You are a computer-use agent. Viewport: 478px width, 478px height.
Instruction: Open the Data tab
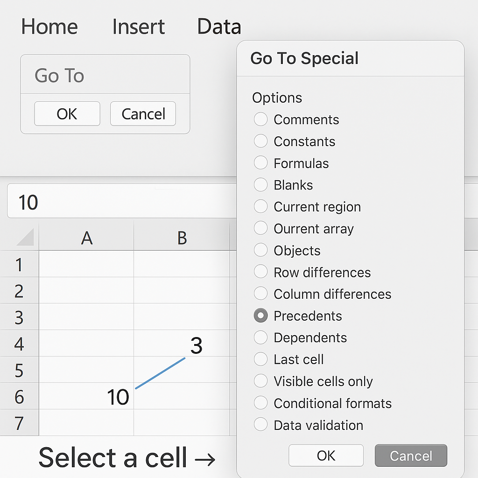[219, 27]
